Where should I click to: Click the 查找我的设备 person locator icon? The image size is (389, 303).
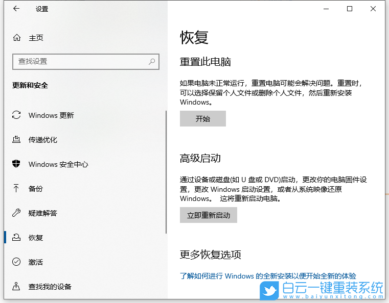16,286
